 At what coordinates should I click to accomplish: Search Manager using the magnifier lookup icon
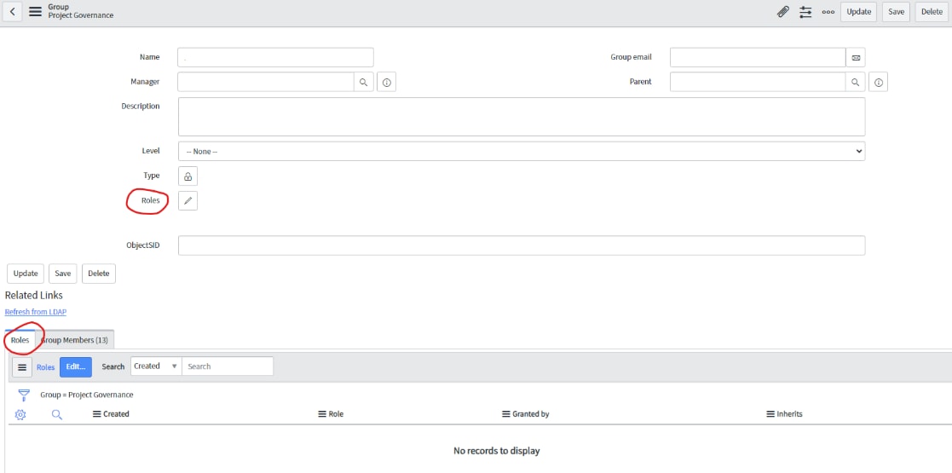(x=363, y=82)
